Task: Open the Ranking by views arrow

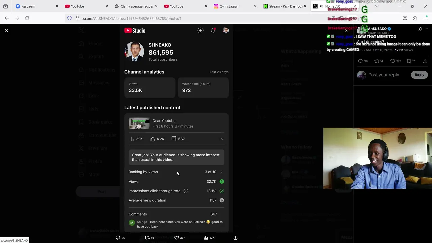Action: pyautogui.click(x=222, y=172)
